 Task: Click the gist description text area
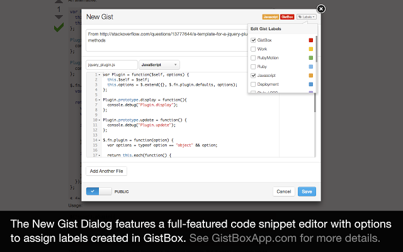tap(167, 40)
